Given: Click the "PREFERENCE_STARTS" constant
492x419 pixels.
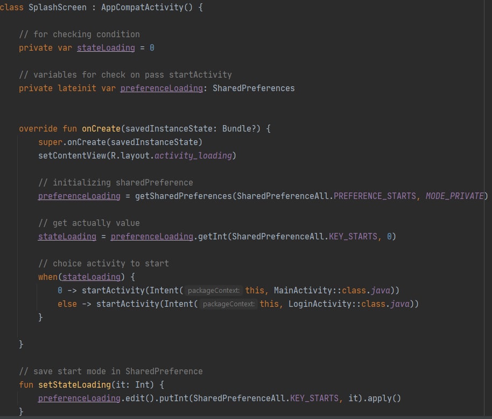Looking at the screenshot, I should coord(375,196).
